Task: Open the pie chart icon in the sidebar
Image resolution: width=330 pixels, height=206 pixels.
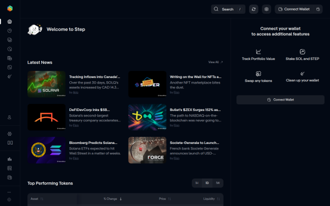Action: coord(9,31)
